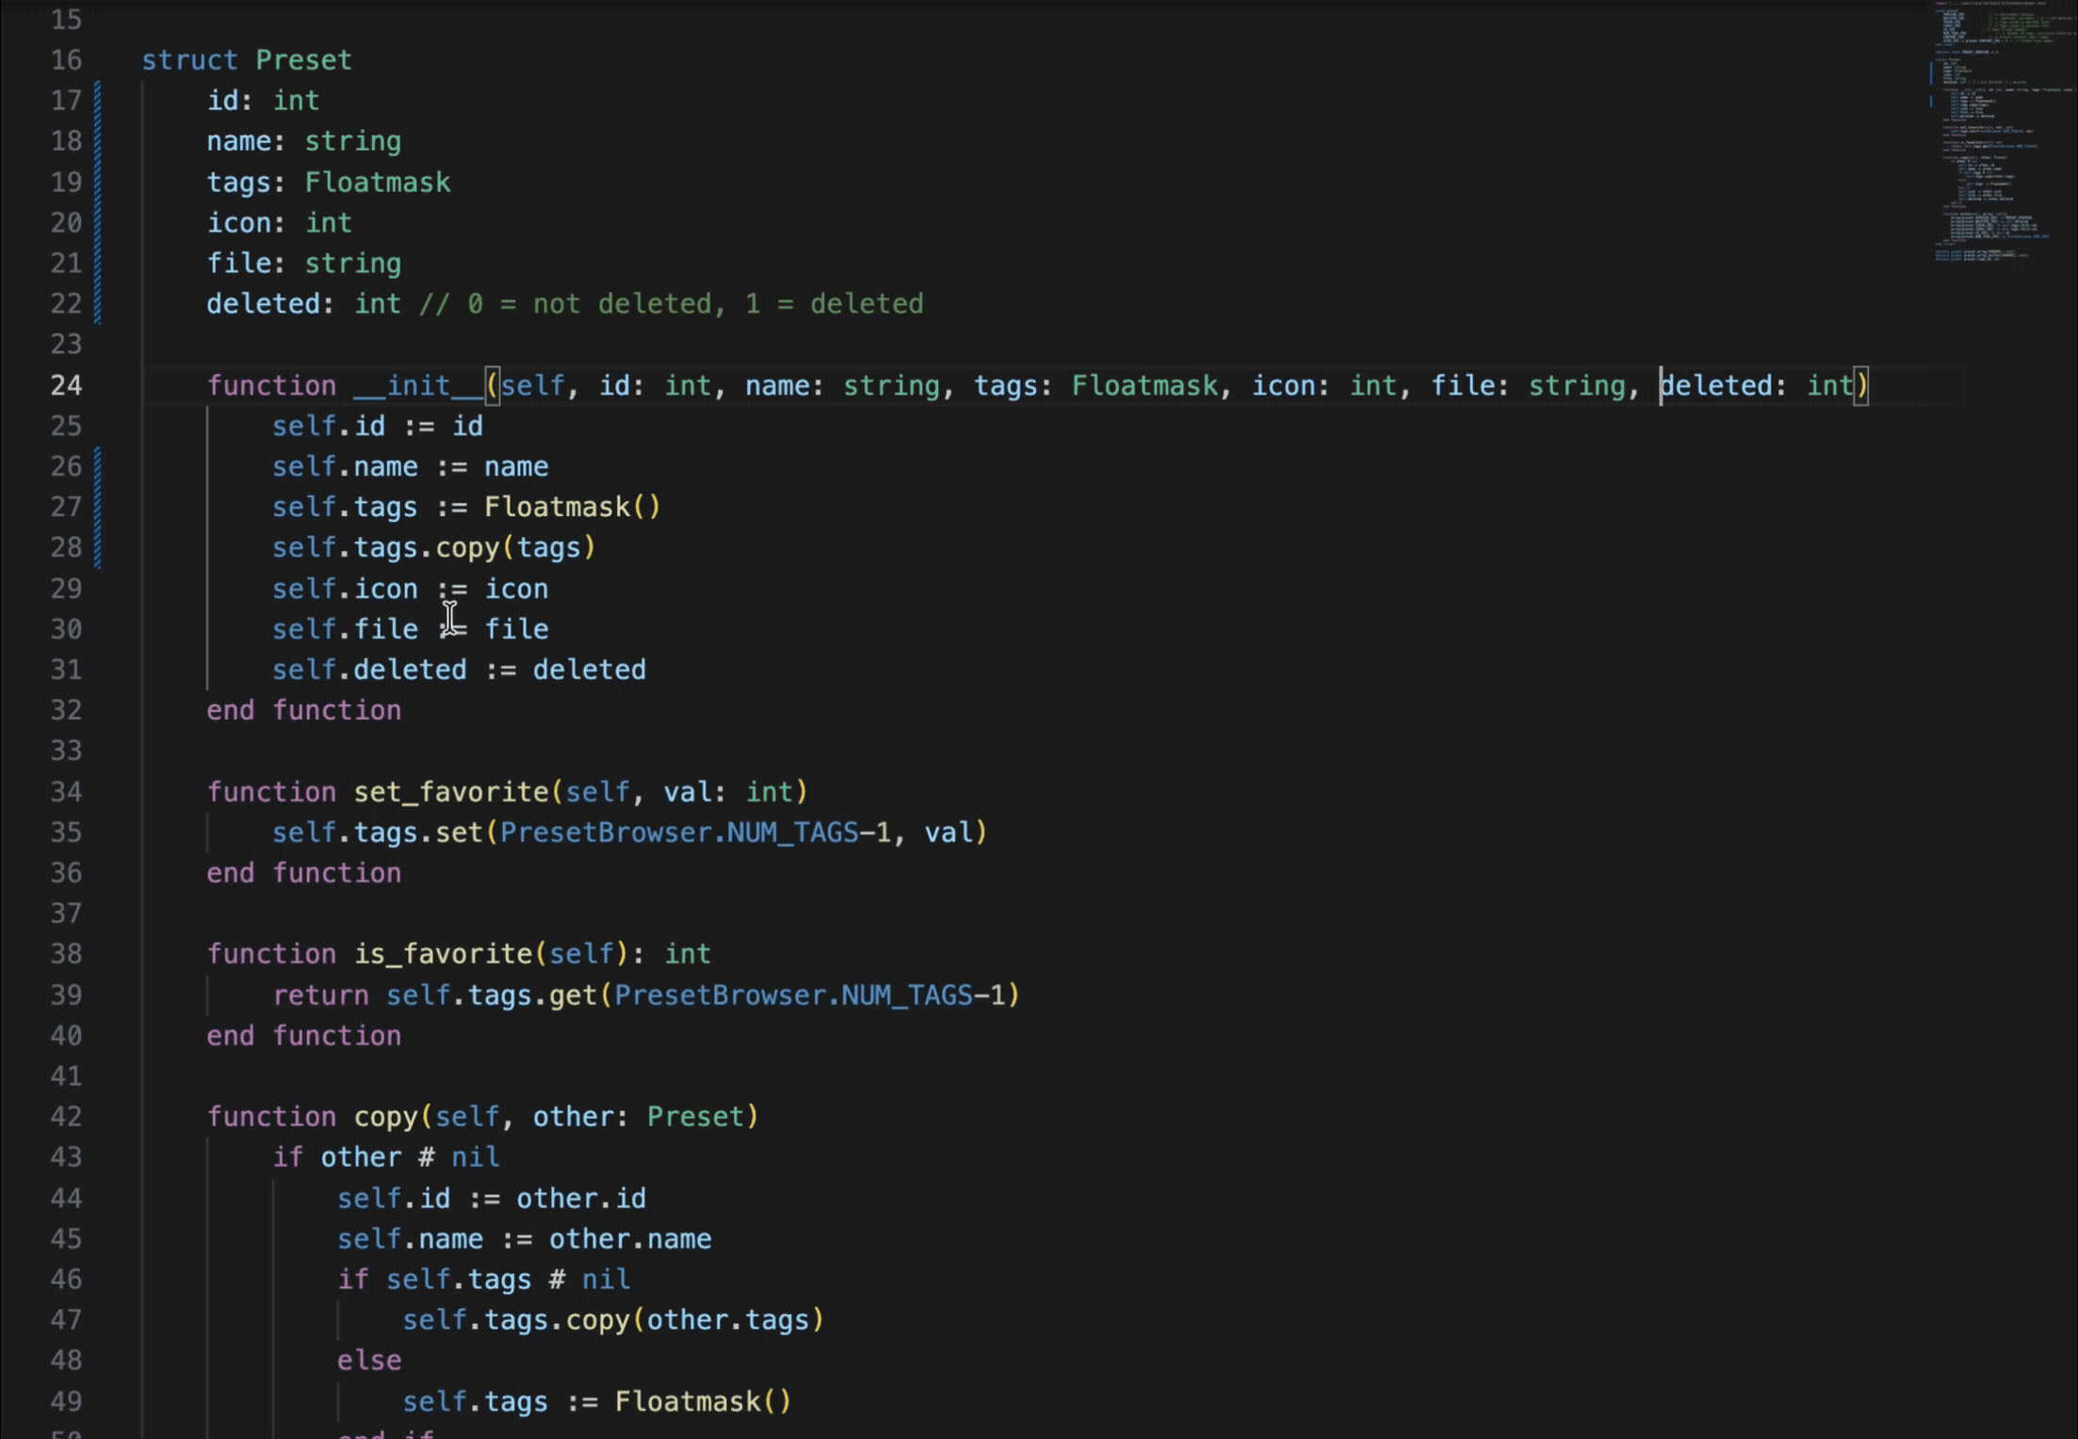Click the 'Preset' name on line 16
The height and width of the screenshot is (1439, 2078).
pyautogui.click(x=303, y=60)
